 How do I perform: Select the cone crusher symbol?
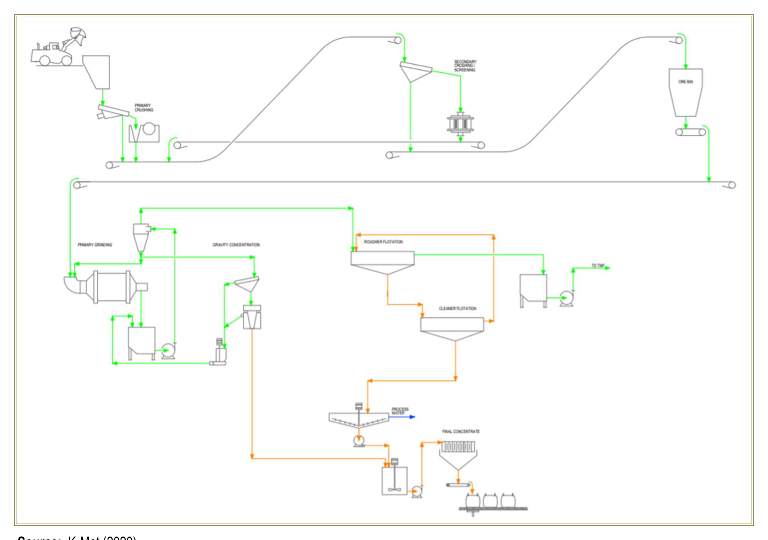point(461,124)
